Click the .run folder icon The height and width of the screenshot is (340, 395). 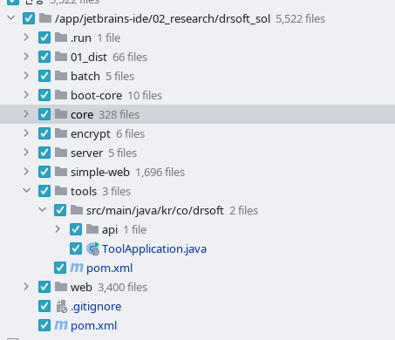(x=61, y=37)
